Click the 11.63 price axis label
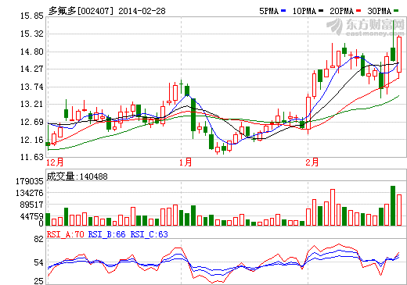This screenshot has width=407, height=285. (x=32, y=157)
